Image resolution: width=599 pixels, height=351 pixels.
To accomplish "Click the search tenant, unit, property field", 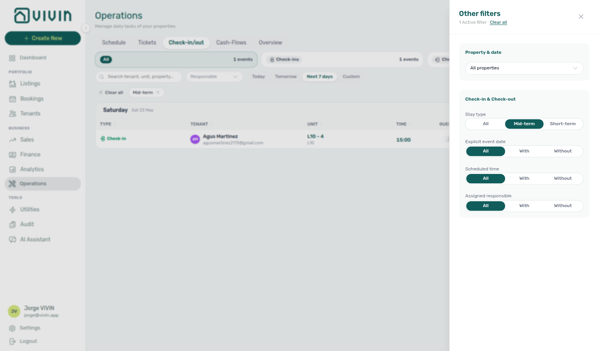I will pos(139,77).
